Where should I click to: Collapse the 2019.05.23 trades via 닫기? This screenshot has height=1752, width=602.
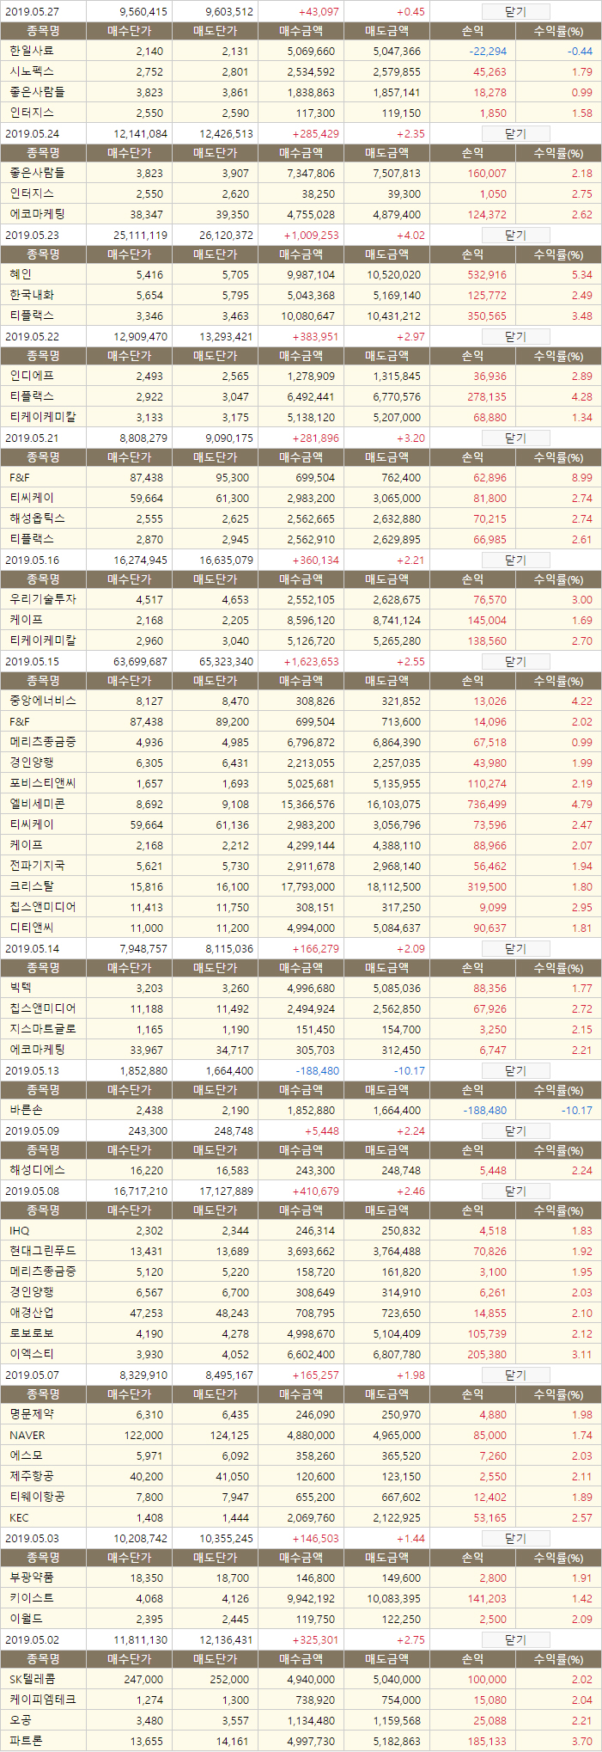(x=515, y=236)
